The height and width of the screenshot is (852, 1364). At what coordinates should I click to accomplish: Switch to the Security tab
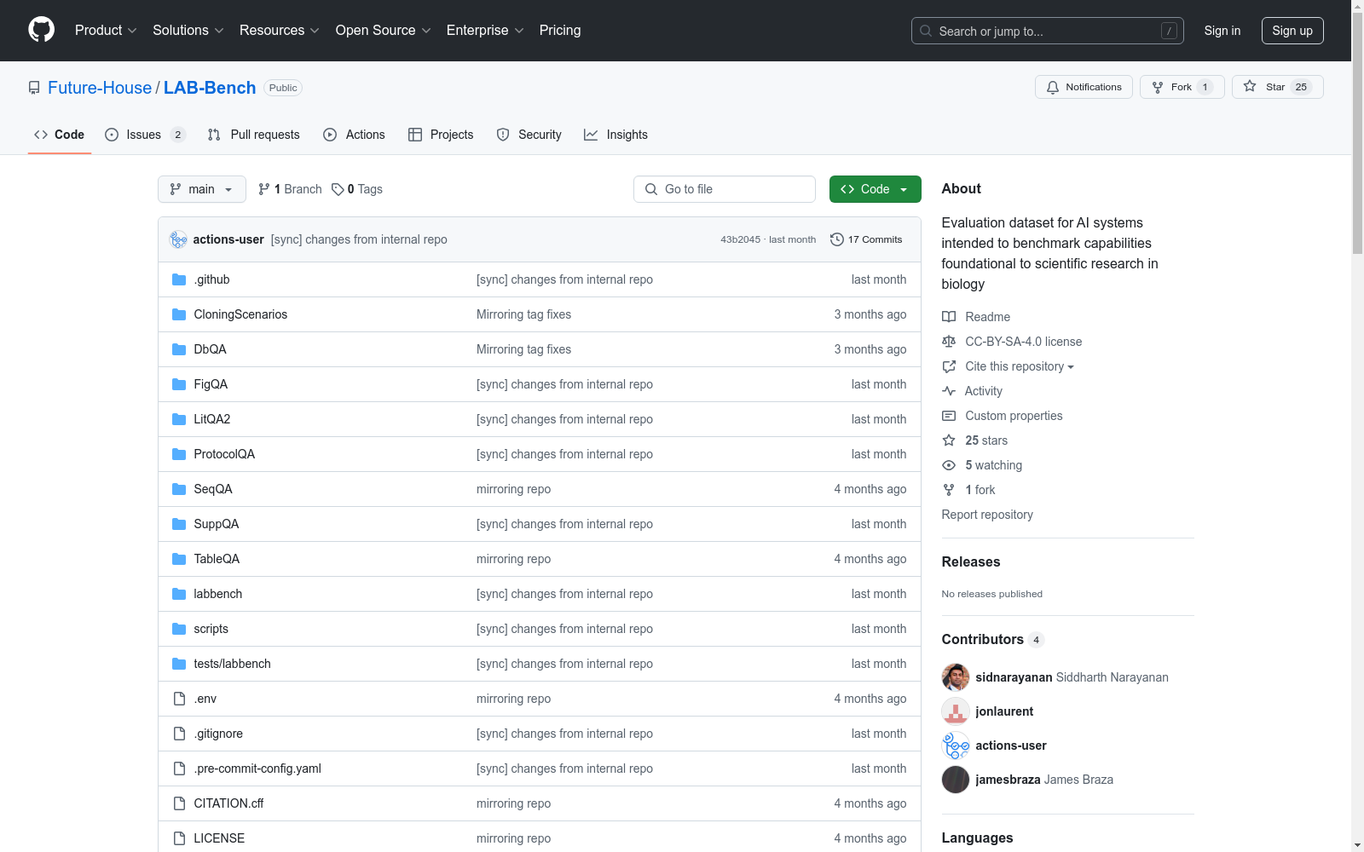(529, 135)
